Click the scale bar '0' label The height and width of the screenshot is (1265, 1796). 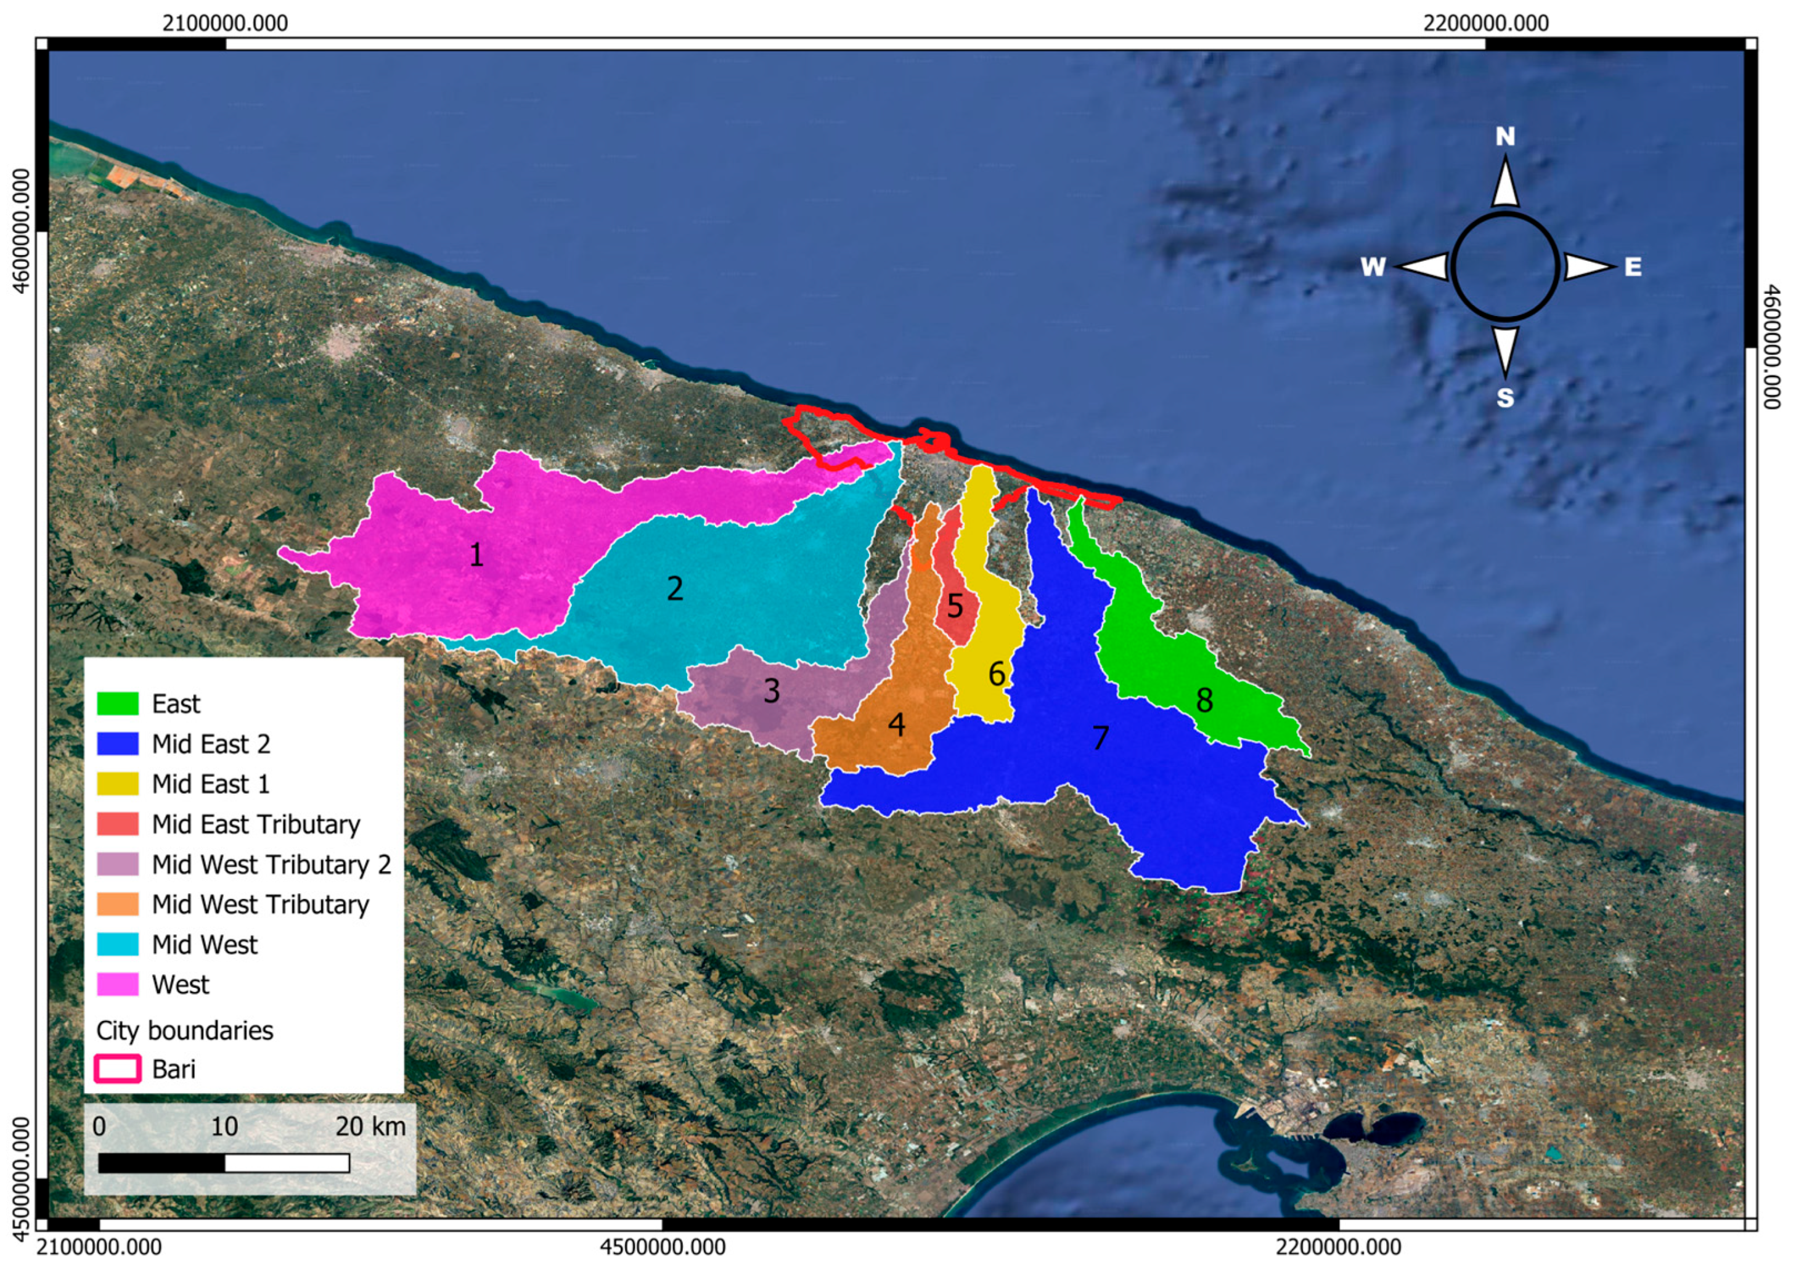(x=99, y=1126)
